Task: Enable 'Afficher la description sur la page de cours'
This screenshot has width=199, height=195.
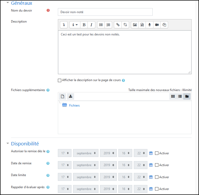Action: click(59, 80)
